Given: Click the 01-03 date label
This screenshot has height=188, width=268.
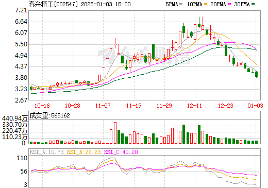Looking at the screenshot, I should (x=256, y=106).
